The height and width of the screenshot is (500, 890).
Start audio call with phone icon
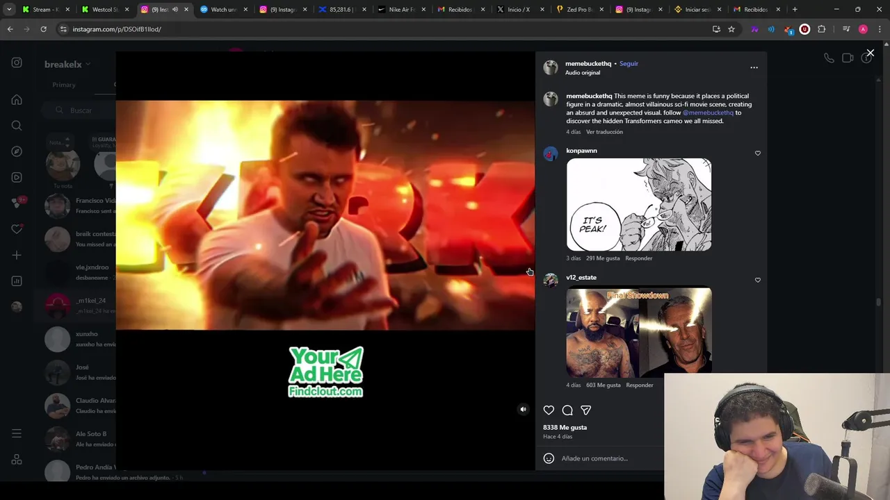pos(829,58)
